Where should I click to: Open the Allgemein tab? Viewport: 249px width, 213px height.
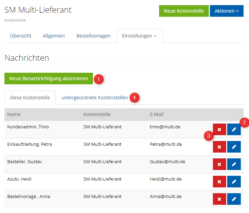(x=54, y=36)
